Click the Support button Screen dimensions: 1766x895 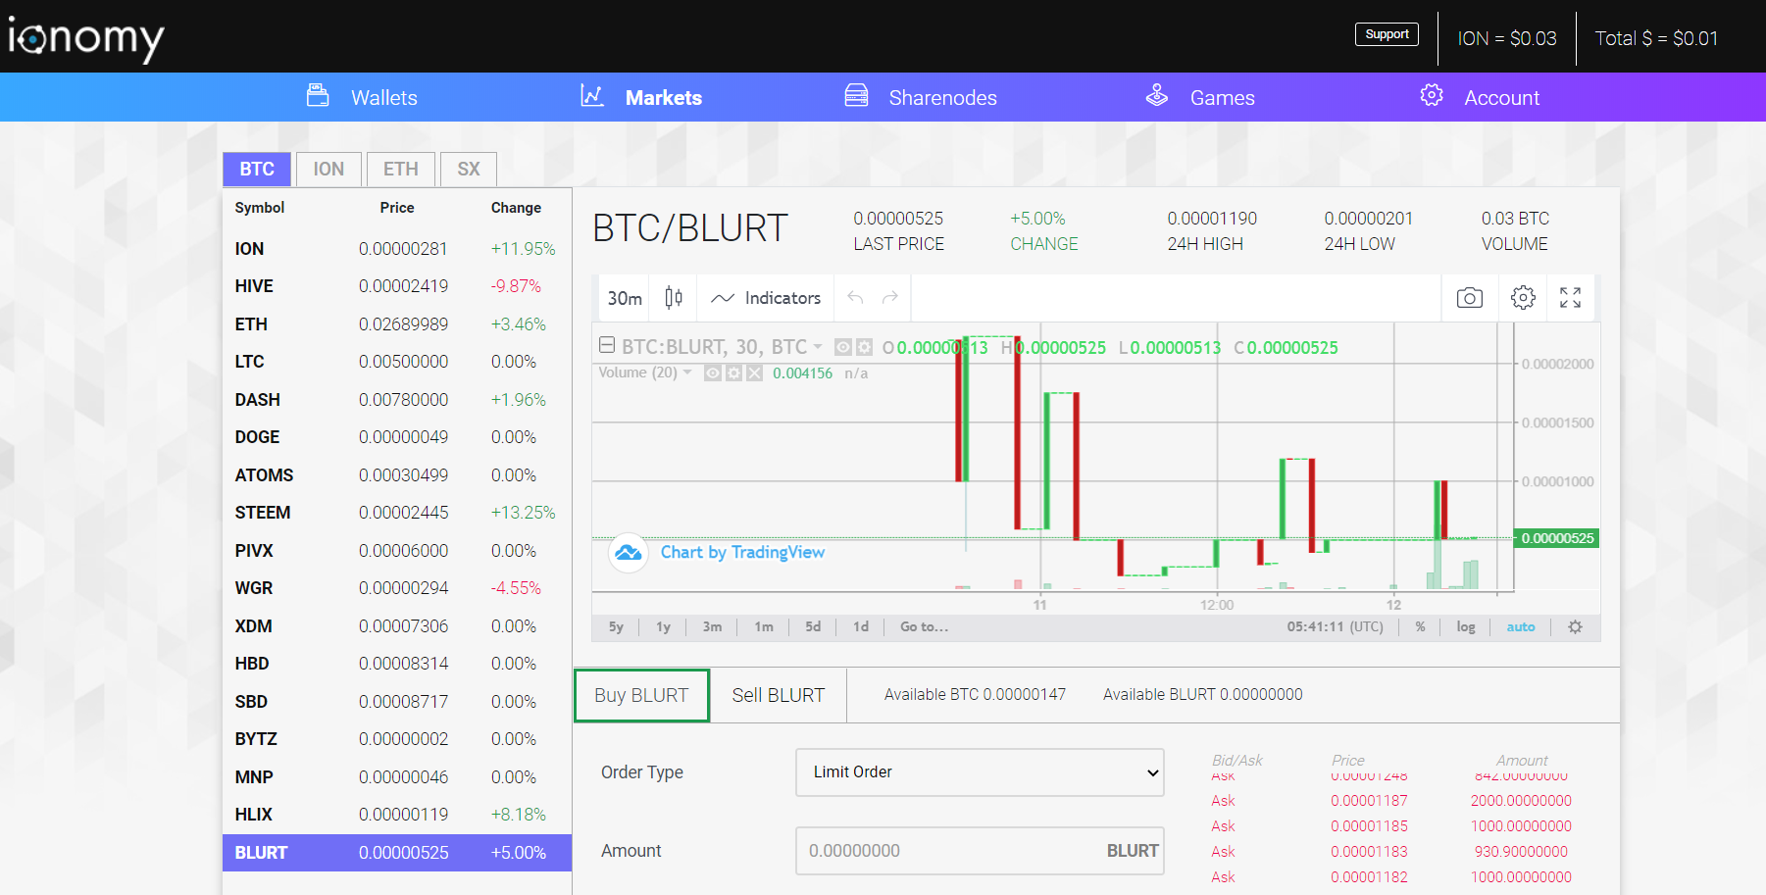(x=1387, y=34)
